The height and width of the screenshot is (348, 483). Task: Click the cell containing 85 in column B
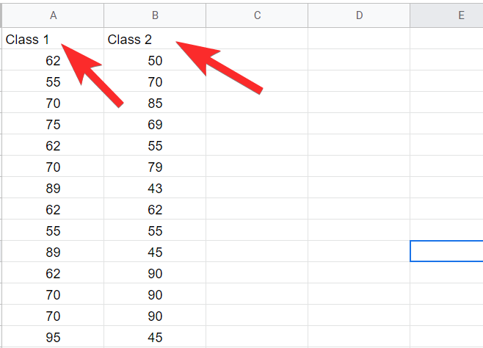point(155,104)
